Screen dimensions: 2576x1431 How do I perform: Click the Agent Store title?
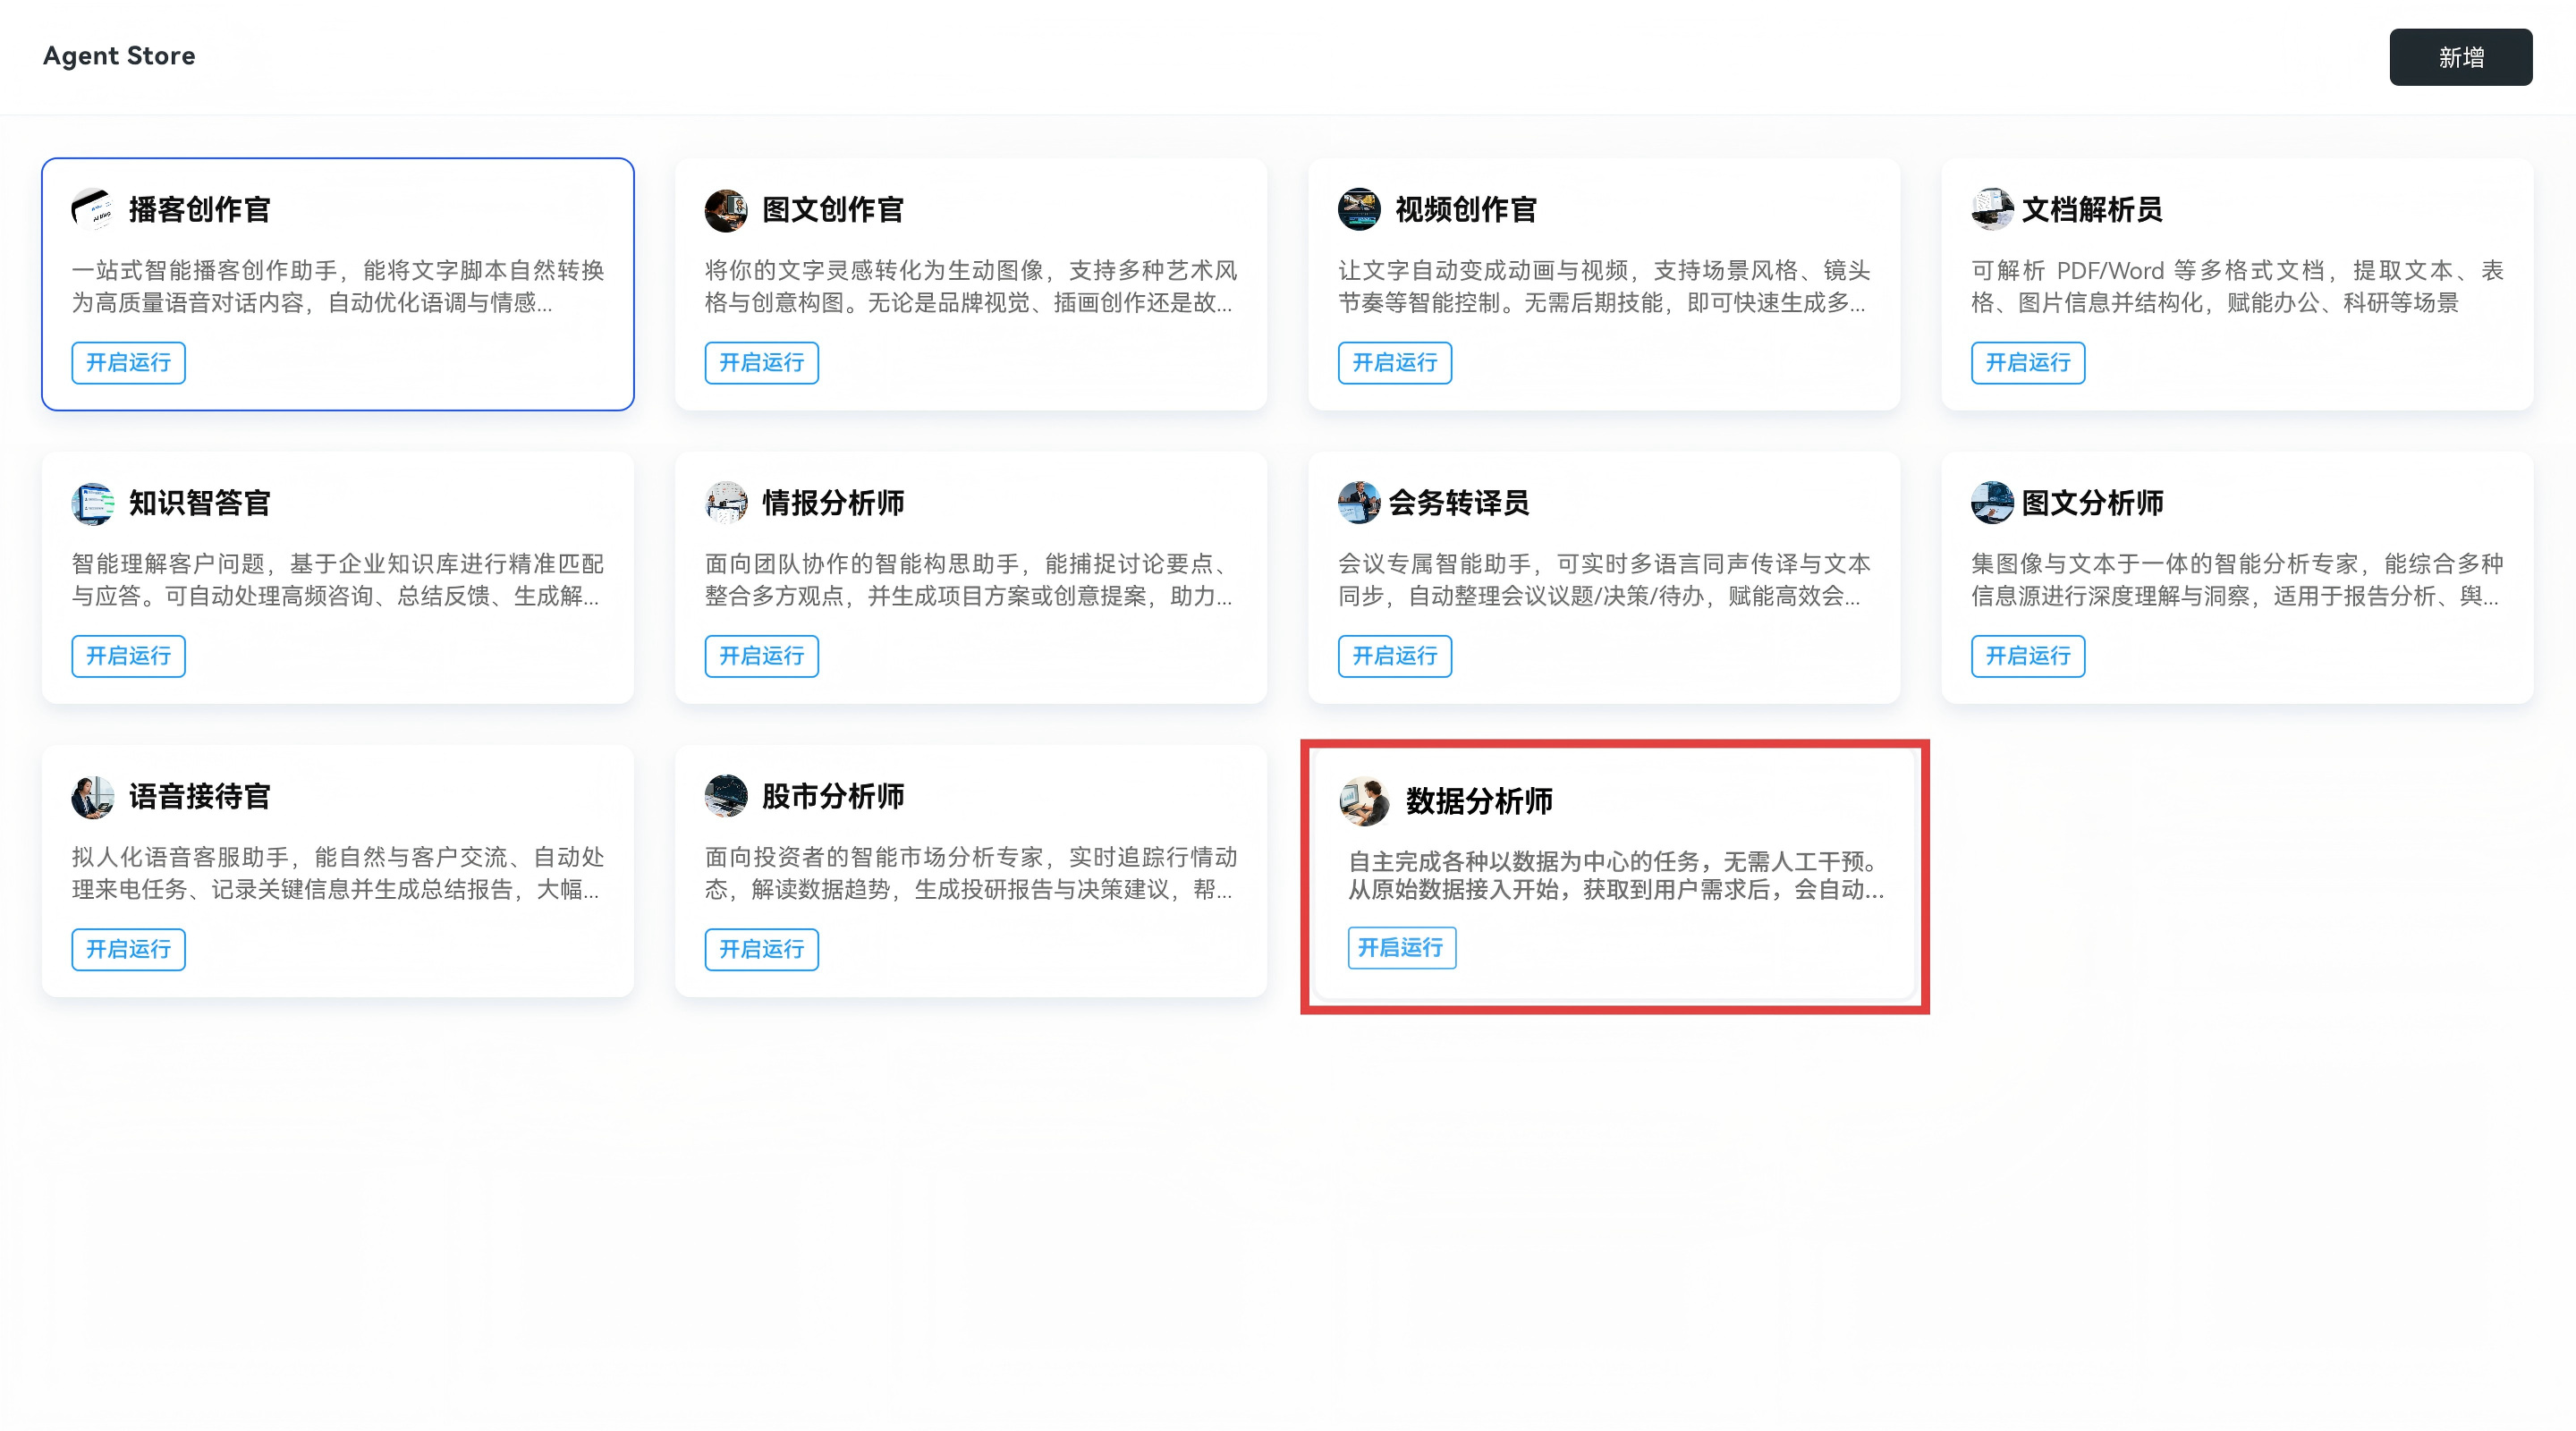click(x=118, y=56)
